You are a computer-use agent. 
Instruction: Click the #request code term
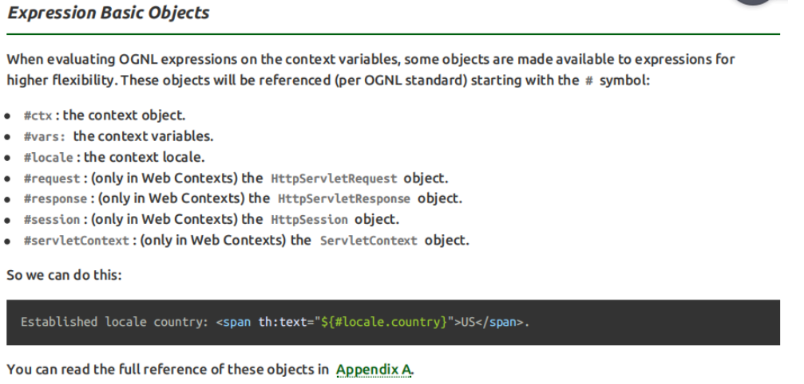click(x=52, y=178)
